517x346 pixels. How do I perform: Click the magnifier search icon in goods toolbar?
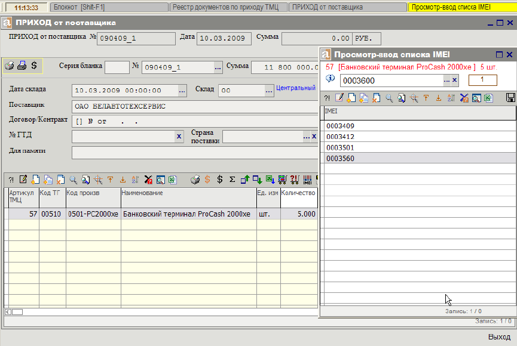pos(73,180)
